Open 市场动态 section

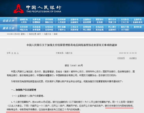click(x=100, y=27)
